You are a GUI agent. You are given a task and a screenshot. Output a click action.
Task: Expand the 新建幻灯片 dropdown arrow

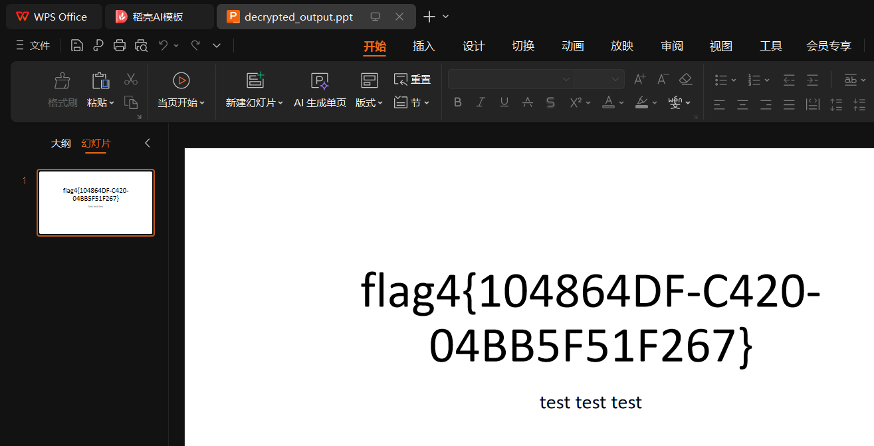280,103
